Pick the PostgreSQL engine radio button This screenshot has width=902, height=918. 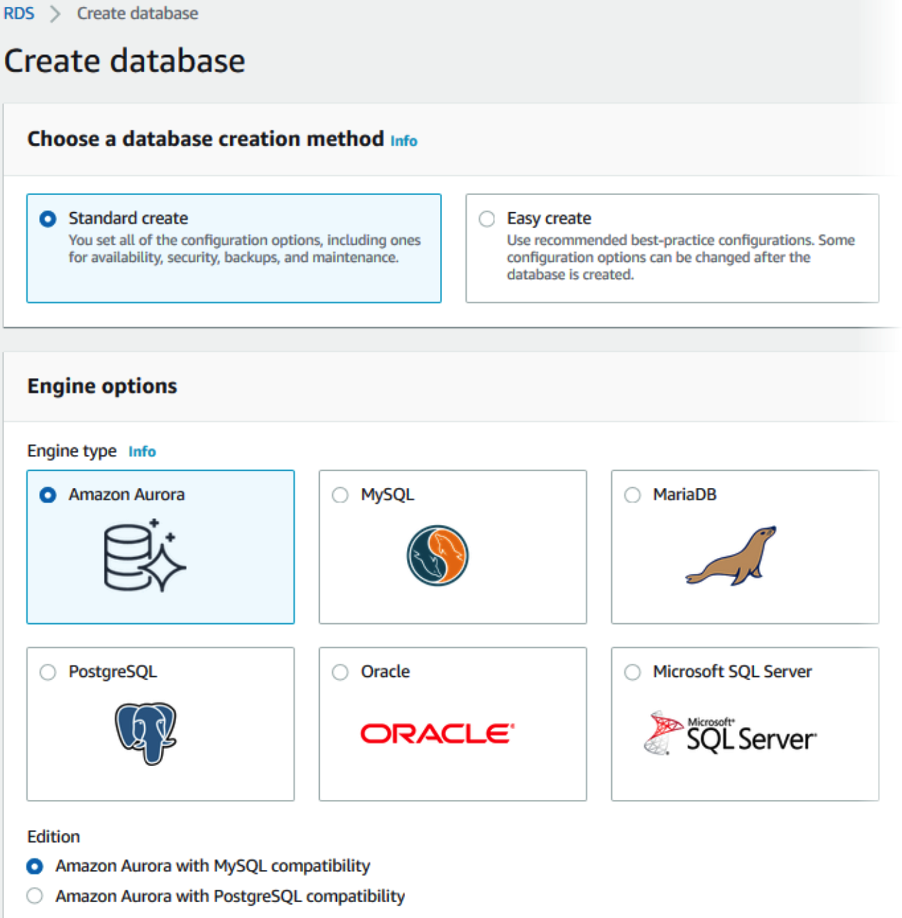pos(47,672)
